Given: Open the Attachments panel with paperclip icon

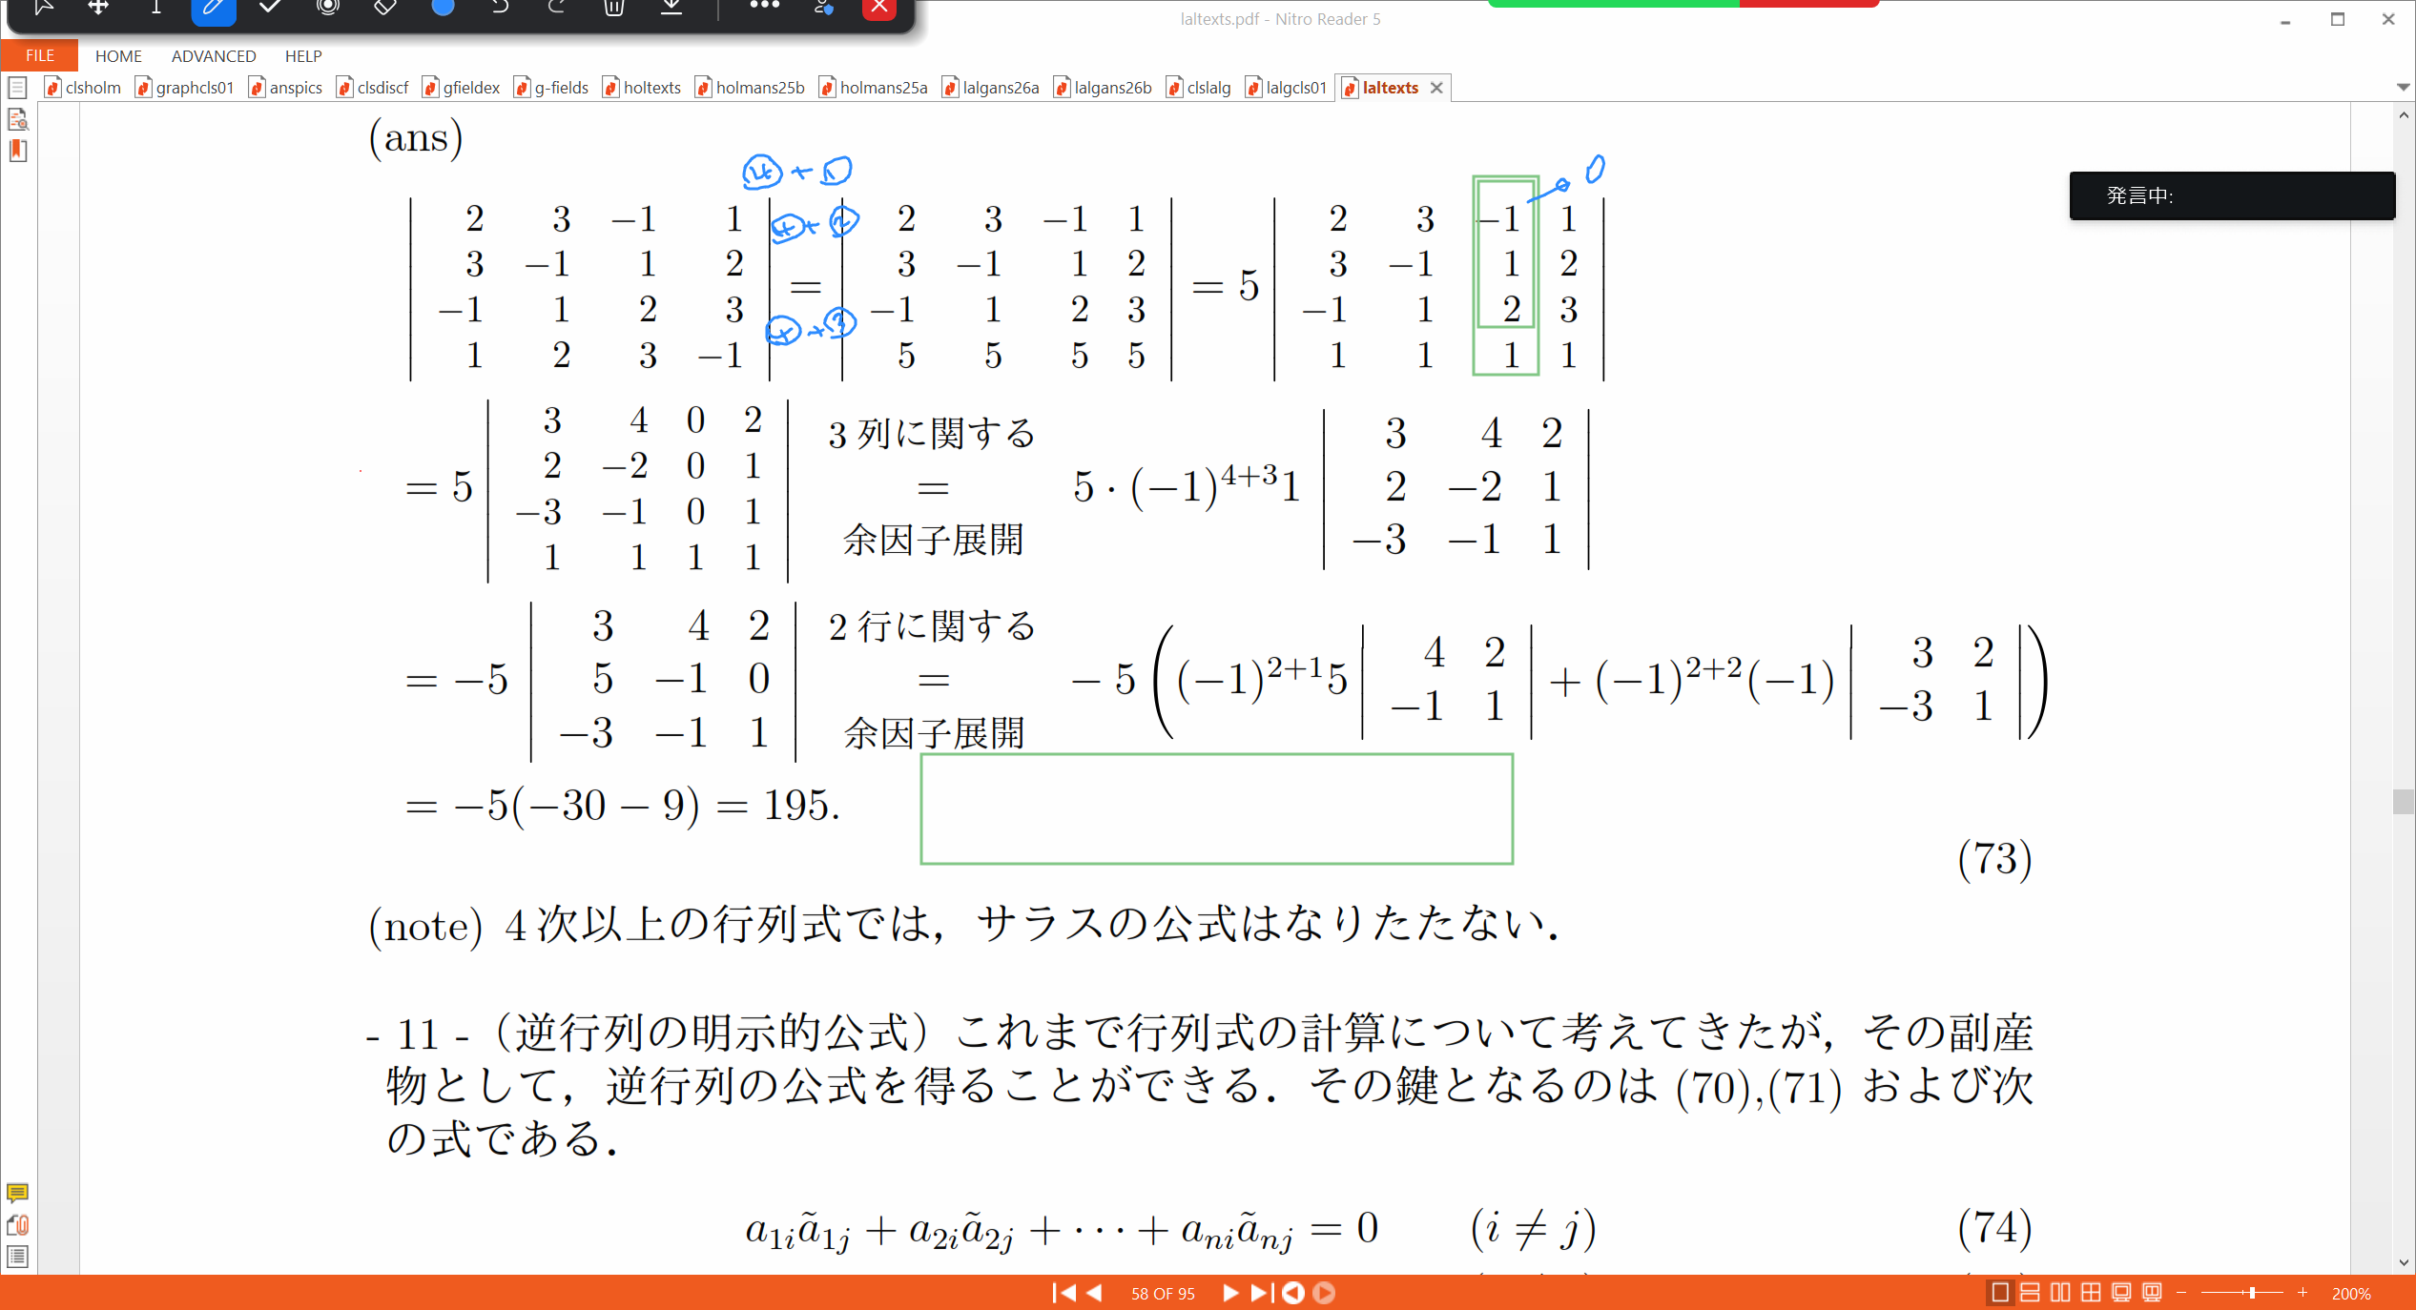Looking at the screenshot, I should pos(17,1225).
